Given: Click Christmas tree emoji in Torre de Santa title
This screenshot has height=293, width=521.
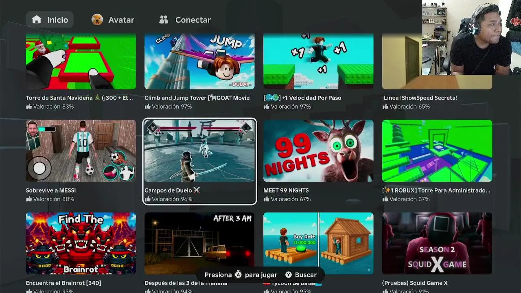Looking at the screenshot, I should [97, 98].
